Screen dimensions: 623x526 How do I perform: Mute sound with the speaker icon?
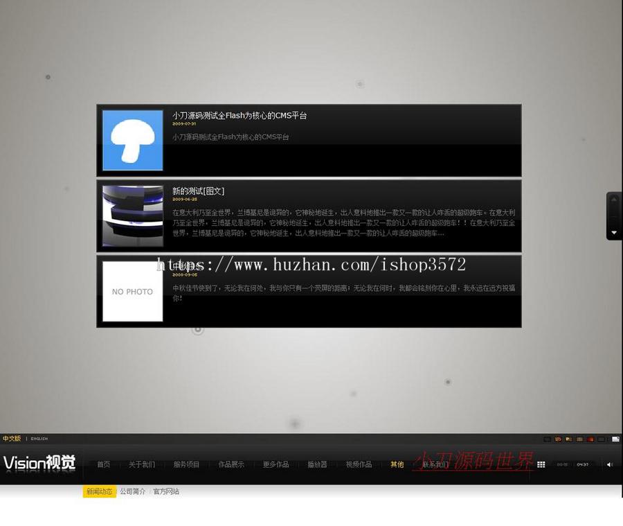click(x=610, y=464)
